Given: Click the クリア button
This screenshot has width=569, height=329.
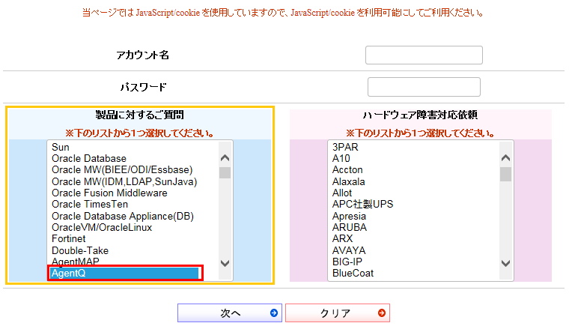Looking at the screenshot, I should (338, 313).
